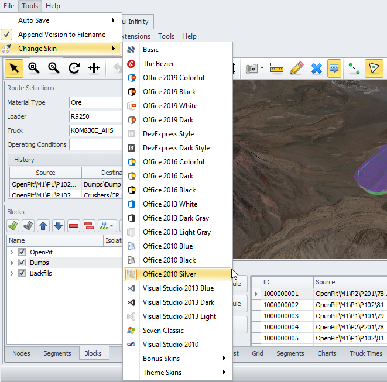Switch to the Nodes tab

click(x=21, y=353)
